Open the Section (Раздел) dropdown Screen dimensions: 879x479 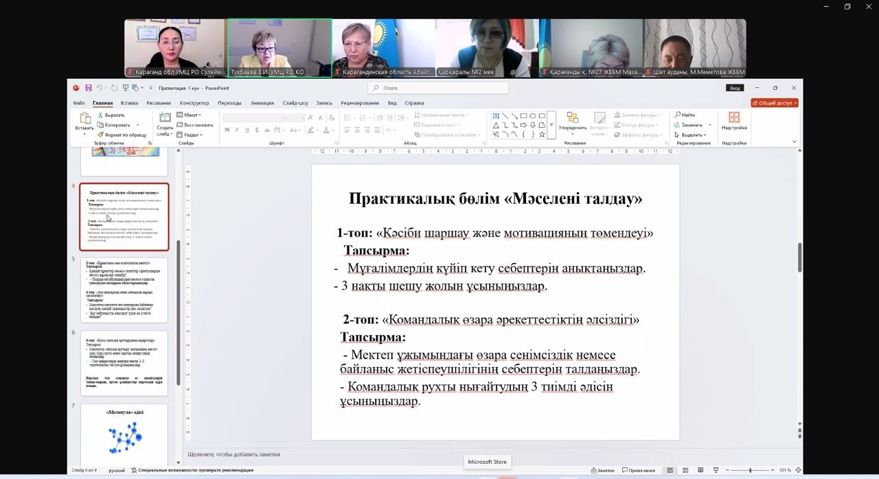192,135
